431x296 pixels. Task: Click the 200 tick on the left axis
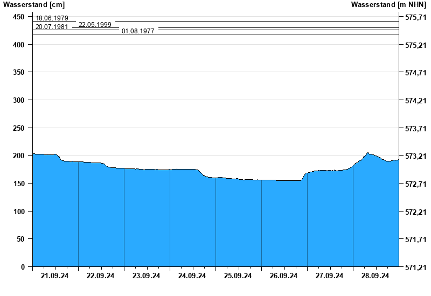[x=19, y=156]
